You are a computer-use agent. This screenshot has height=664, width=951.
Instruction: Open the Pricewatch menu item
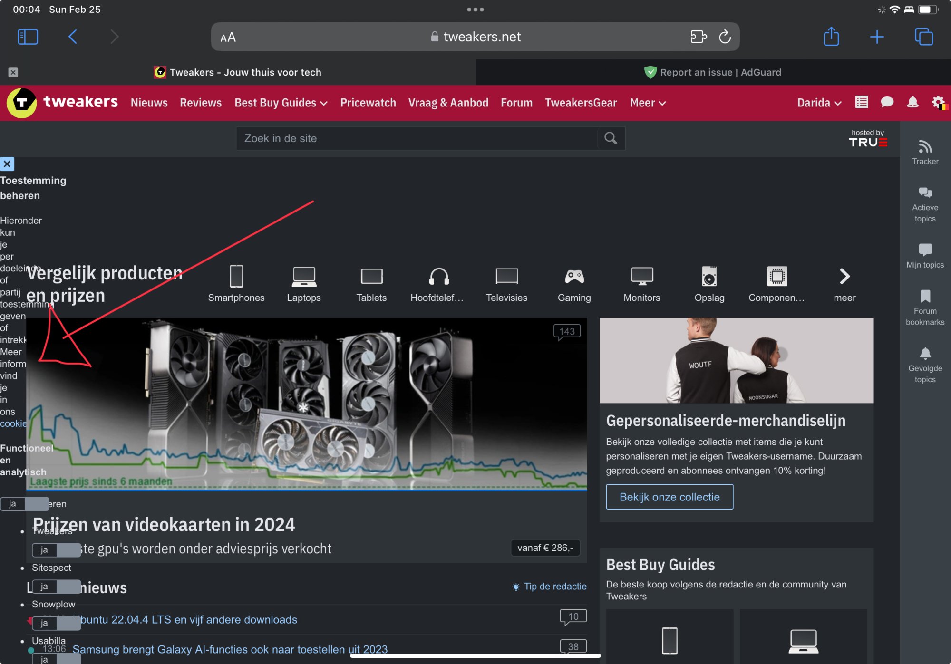[368, 103]
